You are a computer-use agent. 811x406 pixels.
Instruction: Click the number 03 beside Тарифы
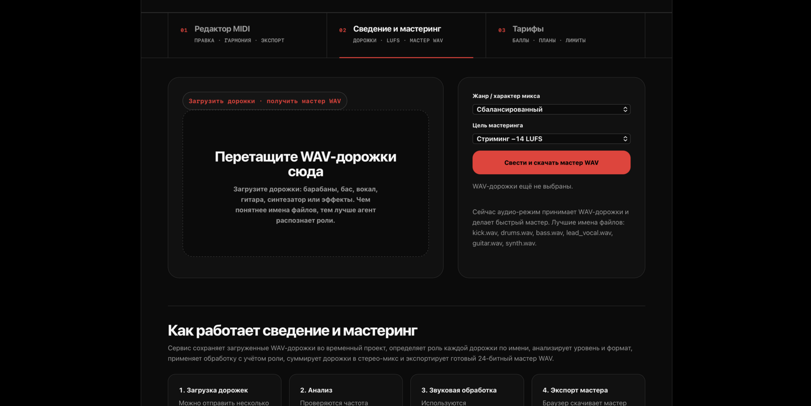502,30
